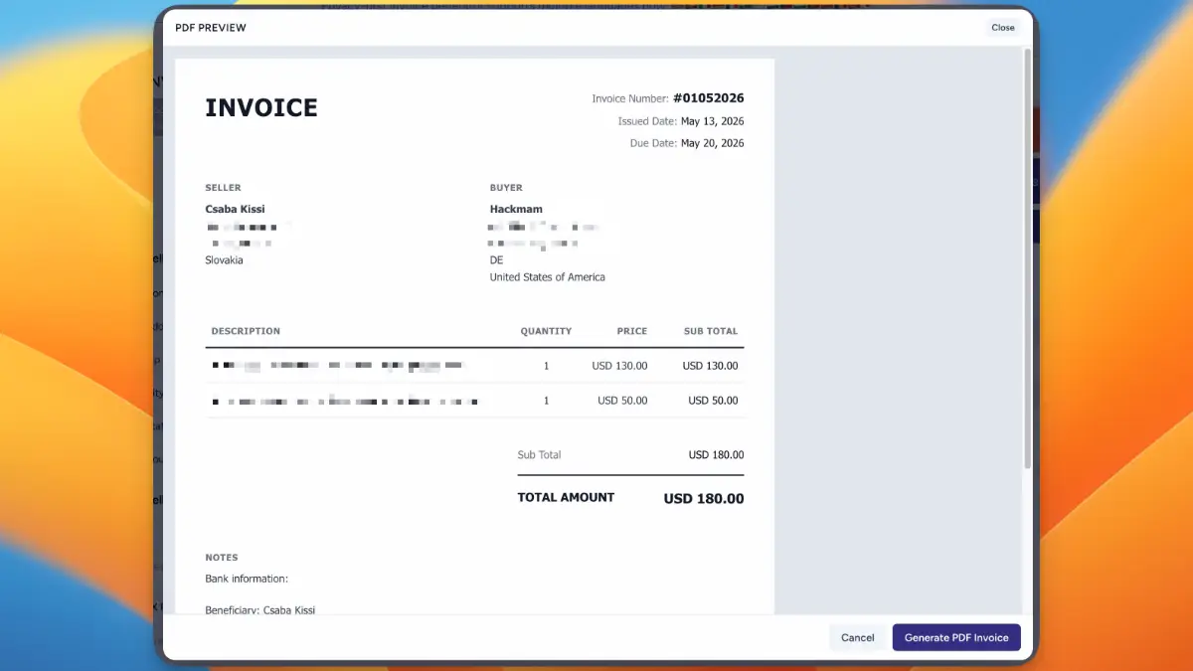Click the TOTAL AMOUNT label
1193x671 pixels.
click(x=566, y=497)
